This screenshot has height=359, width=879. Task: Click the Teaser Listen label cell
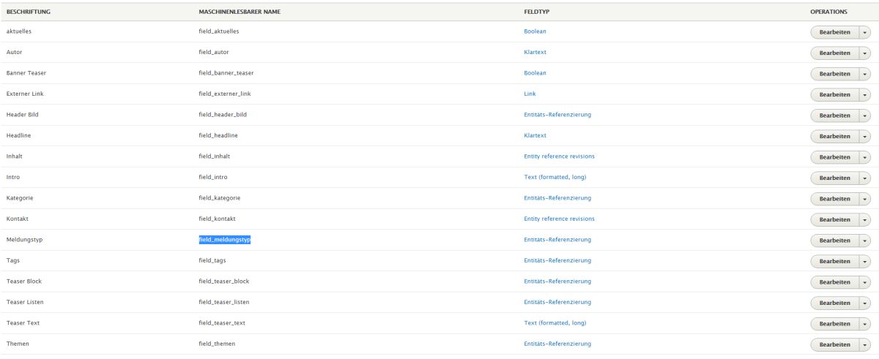tap(26, 302)
